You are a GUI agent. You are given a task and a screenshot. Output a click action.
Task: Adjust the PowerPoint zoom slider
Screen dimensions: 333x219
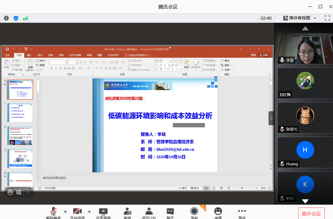[x=242, y=188]
